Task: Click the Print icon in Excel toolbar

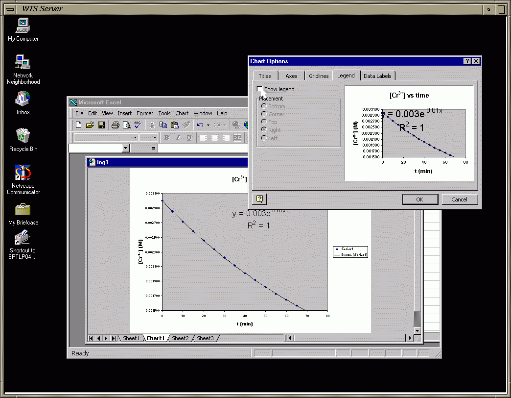Action: [115, 125]
